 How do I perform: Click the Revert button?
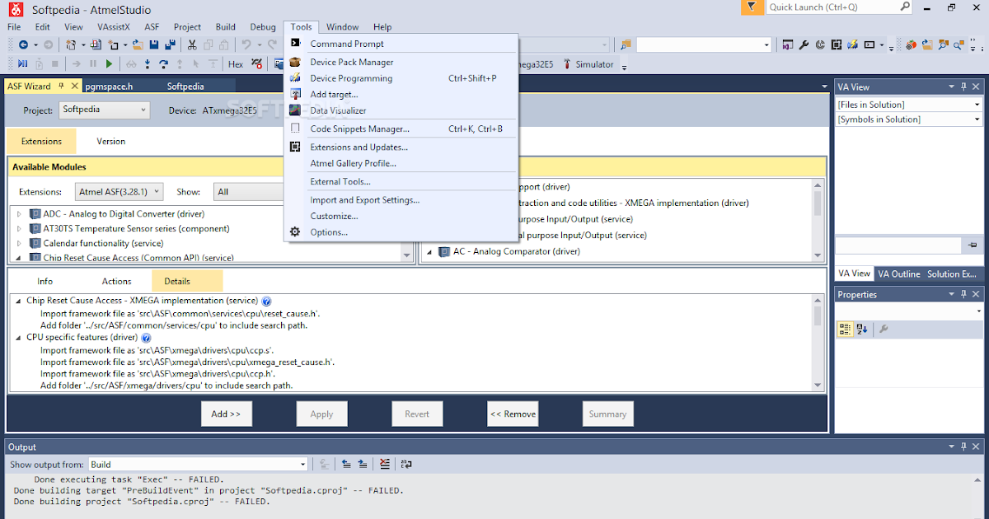(x=417, y=414)
